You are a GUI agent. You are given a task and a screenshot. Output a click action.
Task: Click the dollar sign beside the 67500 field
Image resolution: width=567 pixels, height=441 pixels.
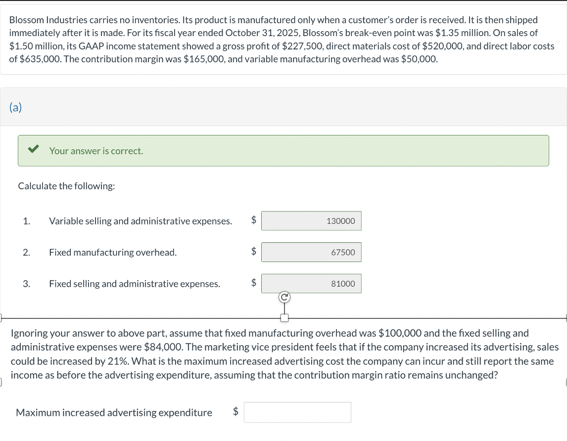(x=253, y=252)
